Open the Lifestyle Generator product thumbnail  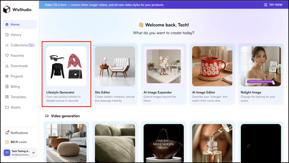pos(66,66)
